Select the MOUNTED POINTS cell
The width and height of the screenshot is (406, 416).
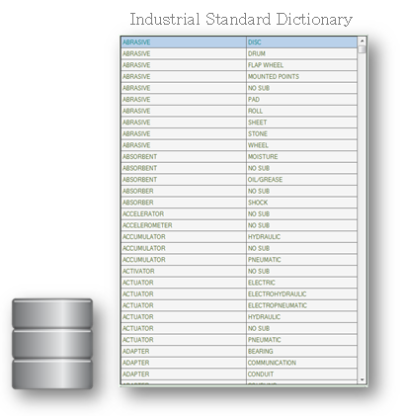point(301,76)
